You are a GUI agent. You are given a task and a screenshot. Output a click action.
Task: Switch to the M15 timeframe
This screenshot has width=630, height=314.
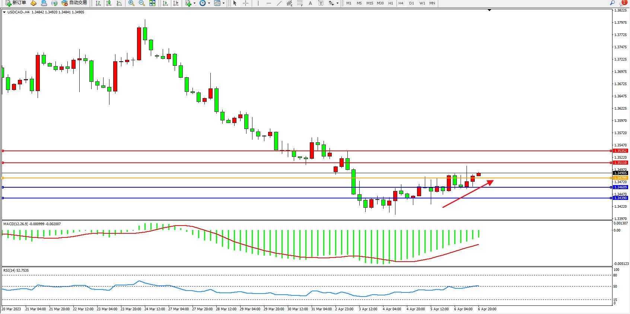pyautogui.click(x=369, y=3)
